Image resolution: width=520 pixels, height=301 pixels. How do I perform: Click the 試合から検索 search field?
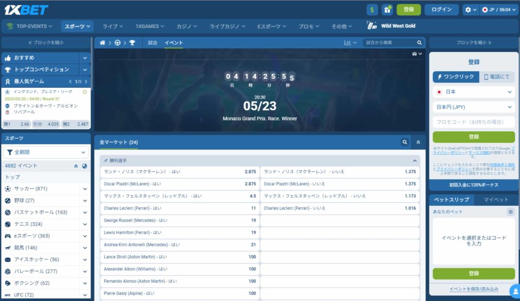[389, 43]
